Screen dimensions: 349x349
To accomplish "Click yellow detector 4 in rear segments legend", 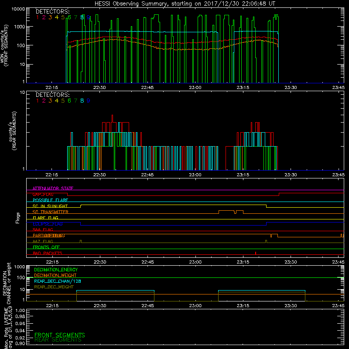I will coord(57,101).
